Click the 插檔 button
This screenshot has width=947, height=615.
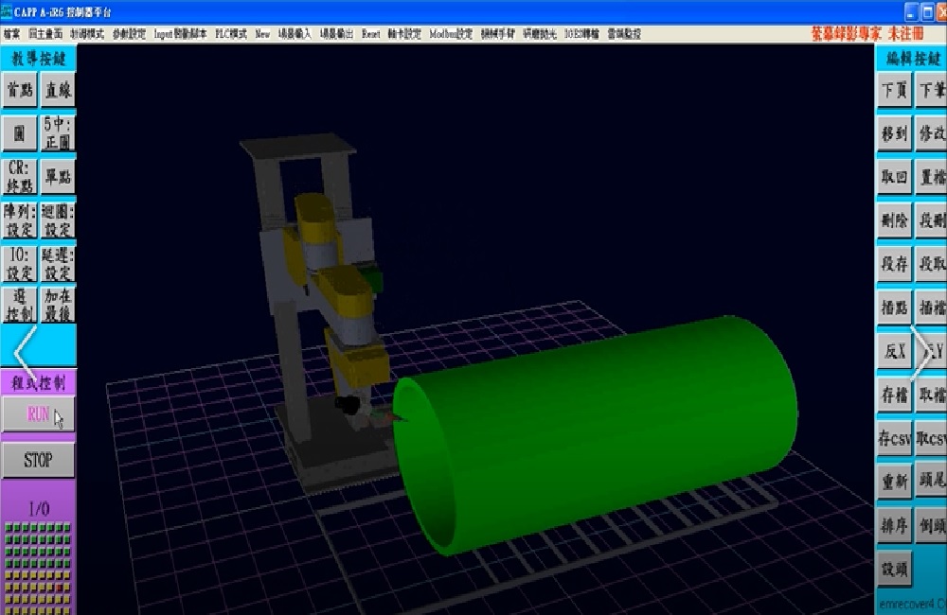[931, 307]
